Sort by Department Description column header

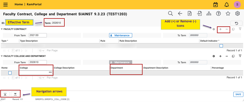coord(156,68)
